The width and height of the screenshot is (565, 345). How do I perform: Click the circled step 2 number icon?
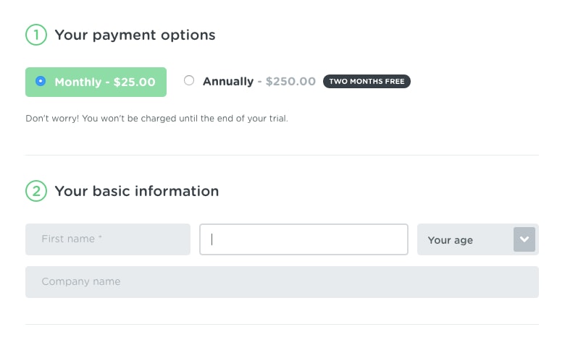coord(36,191)
